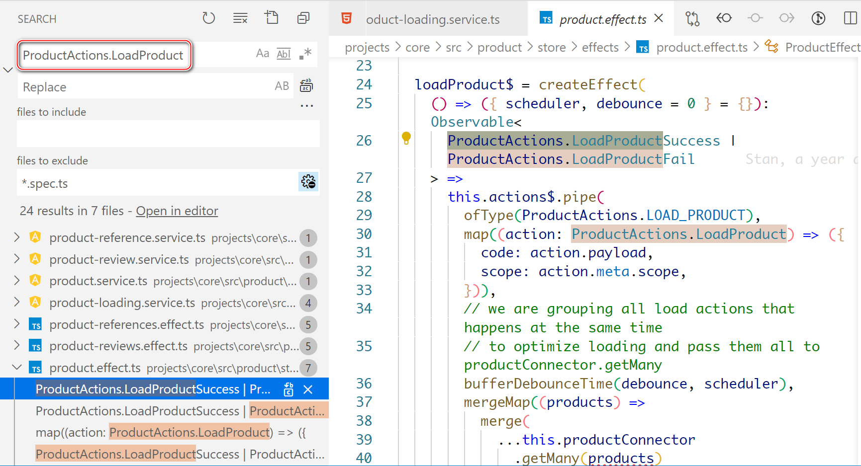Toggle Use Exclude Settings and Ignore Files
Viewport: 861px width, 466px height.
[308, 182]
